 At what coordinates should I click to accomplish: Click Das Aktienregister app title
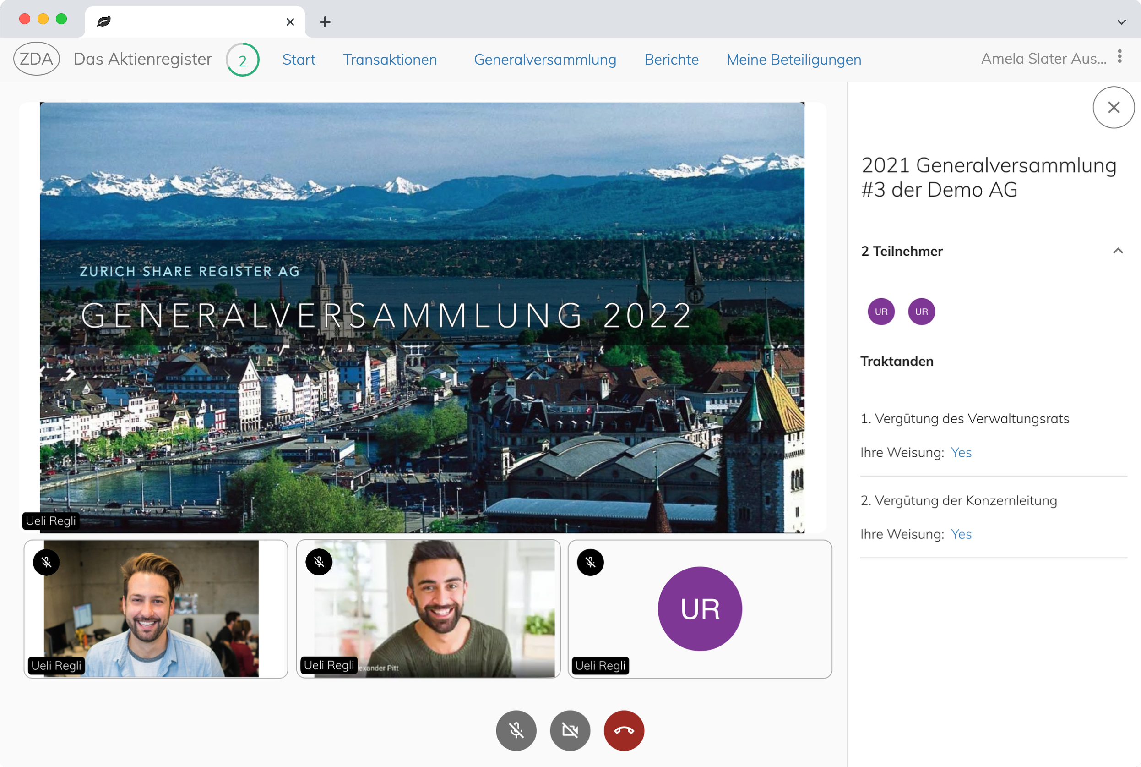coord(143,59)
